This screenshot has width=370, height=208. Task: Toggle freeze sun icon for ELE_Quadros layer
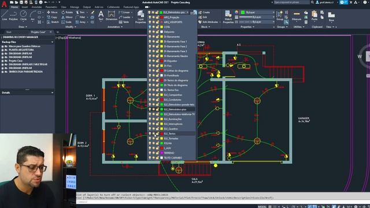tap(153, 129)
